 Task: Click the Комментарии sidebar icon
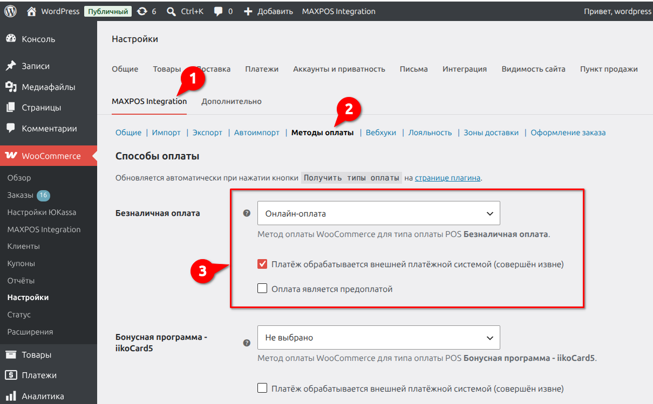pyautogui.click(x=11, y=128)
